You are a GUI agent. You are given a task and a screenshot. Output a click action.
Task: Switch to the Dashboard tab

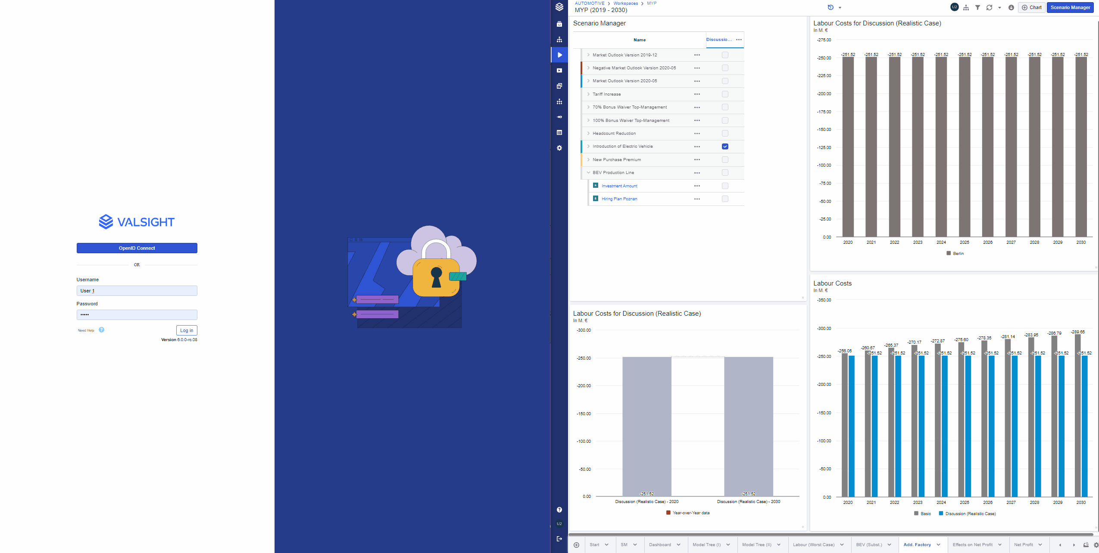[660, 545]
